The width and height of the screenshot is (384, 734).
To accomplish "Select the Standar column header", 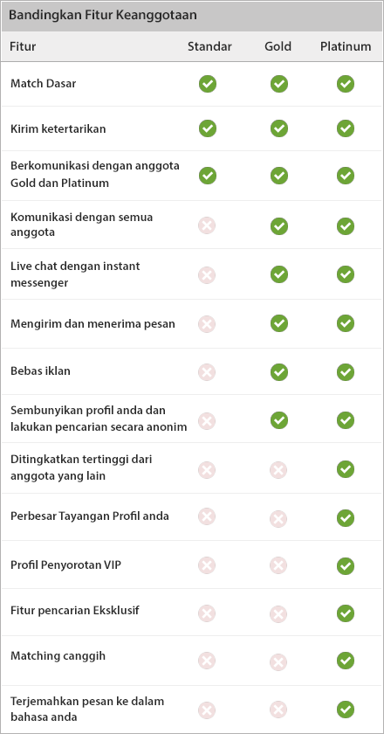I will [x=209, y=46].
